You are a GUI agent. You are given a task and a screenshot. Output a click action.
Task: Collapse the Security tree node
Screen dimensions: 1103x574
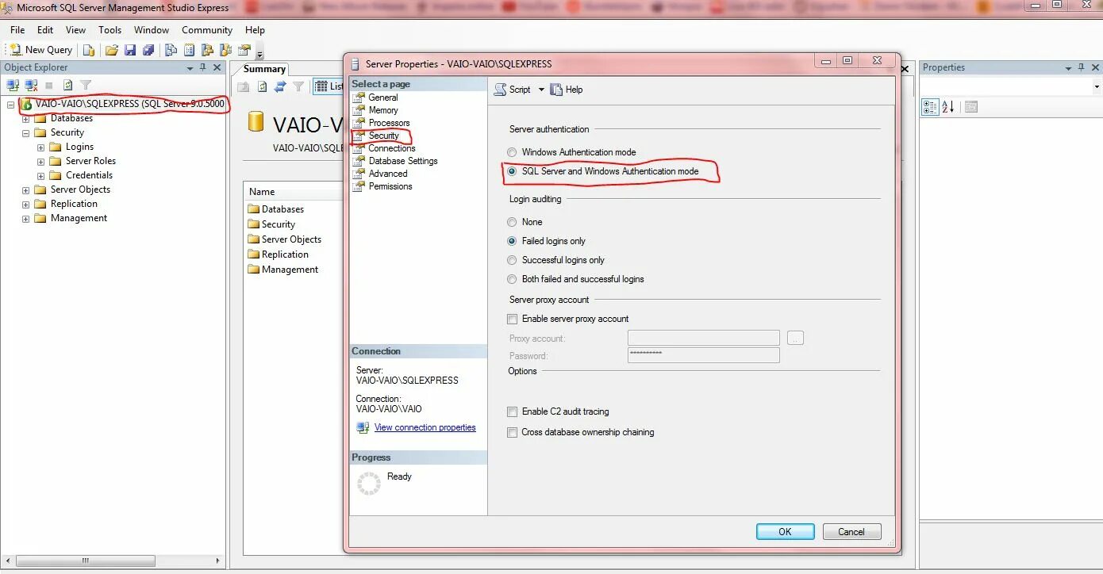pos(25,133)
